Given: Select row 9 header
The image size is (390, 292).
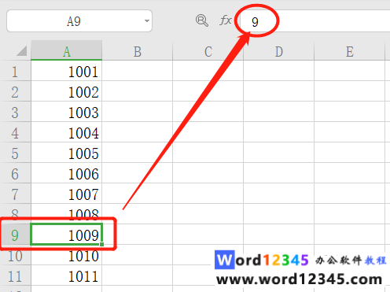Looking at the screenshot, I should coord(15,235).
